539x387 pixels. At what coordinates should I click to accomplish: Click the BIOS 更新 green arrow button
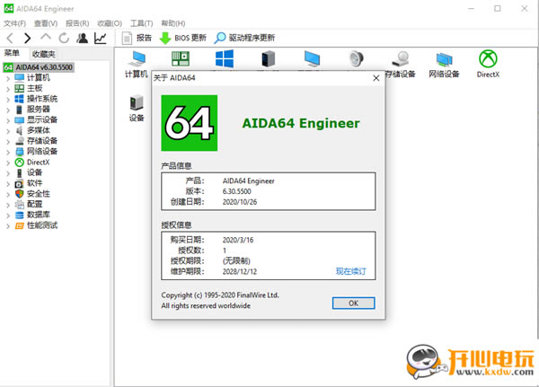pyautogui.click(x=183, y=38)
